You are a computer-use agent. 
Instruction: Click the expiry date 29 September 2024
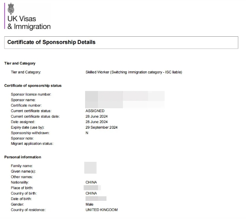101,127
